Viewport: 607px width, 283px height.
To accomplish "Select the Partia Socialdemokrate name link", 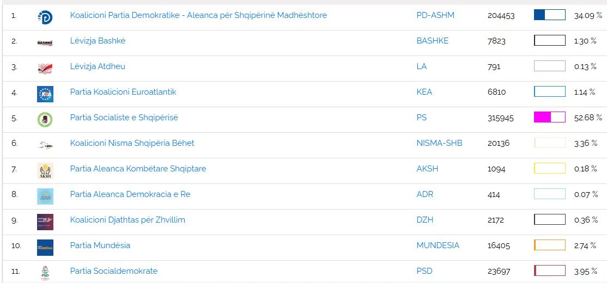I will [113, 271].
